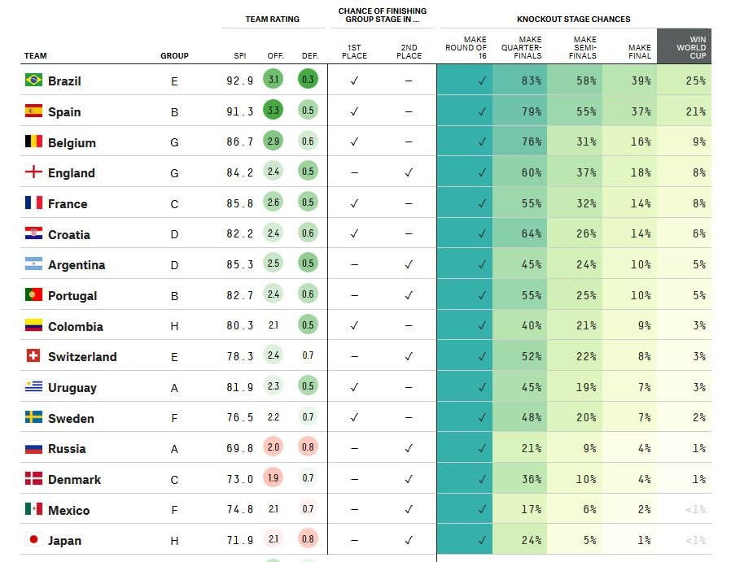Click the Switzerland flag icon

tap(33, 355)
